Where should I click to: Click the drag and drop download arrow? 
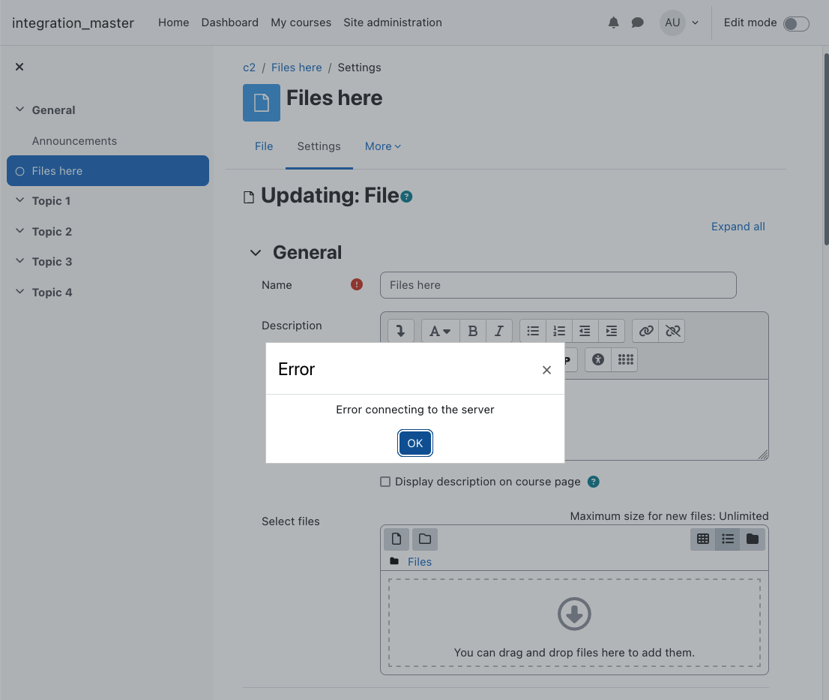point(574,614)
